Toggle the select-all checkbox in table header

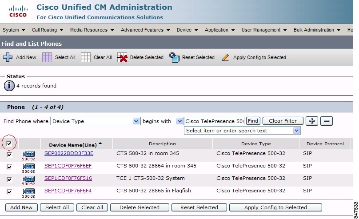pyautogui.click(x=9, y=143)
